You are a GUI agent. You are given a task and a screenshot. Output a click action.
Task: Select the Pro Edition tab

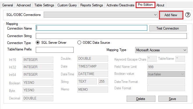click(145, 5)
